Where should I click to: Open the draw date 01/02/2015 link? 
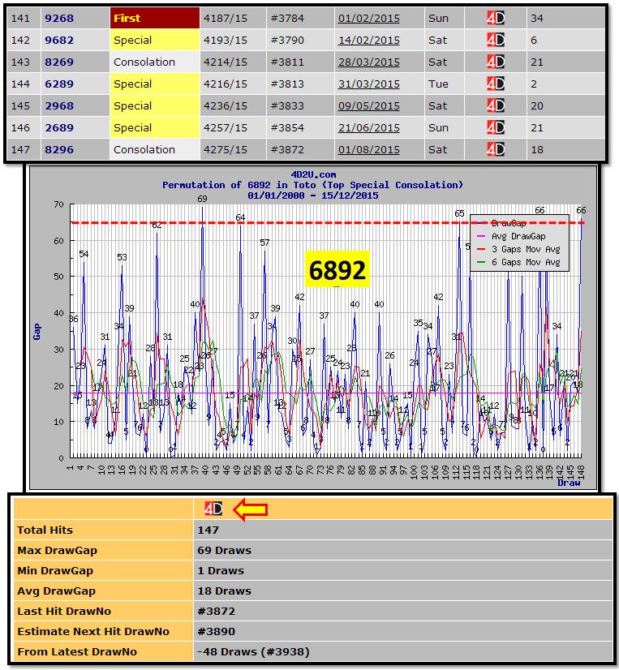pyautogui.click(x=369, y=19)
